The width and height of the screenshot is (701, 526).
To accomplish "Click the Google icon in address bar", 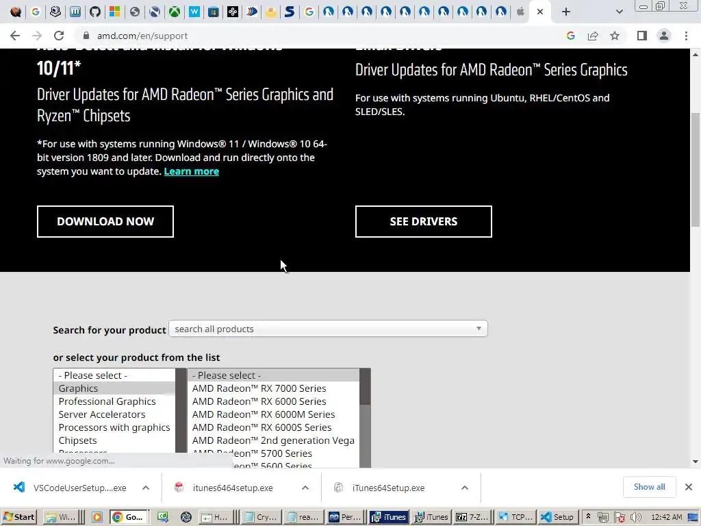I will pos(570,36).
